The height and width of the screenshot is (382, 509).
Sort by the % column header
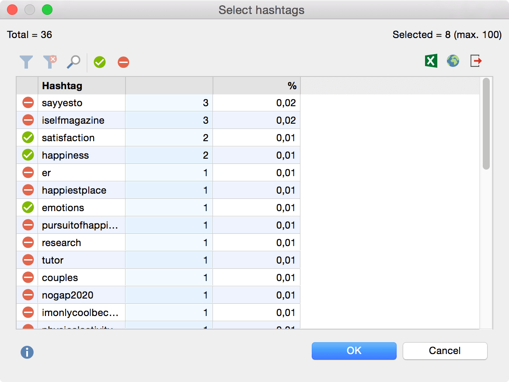pyautogui.click(x=256, y=86)
